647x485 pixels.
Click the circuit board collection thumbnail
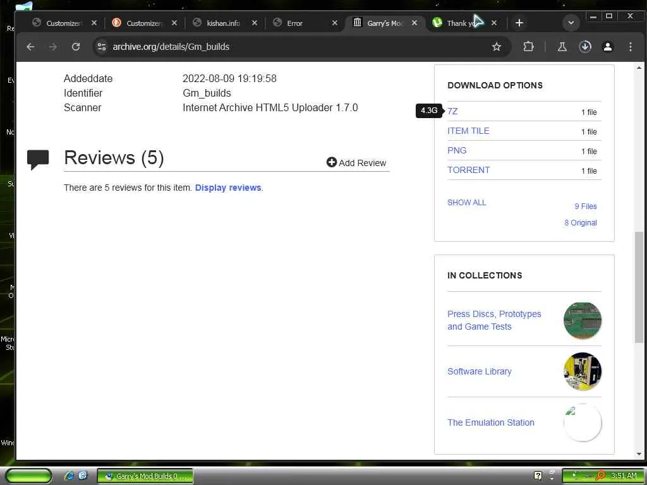pyautogui.click(x=582, y=320)
